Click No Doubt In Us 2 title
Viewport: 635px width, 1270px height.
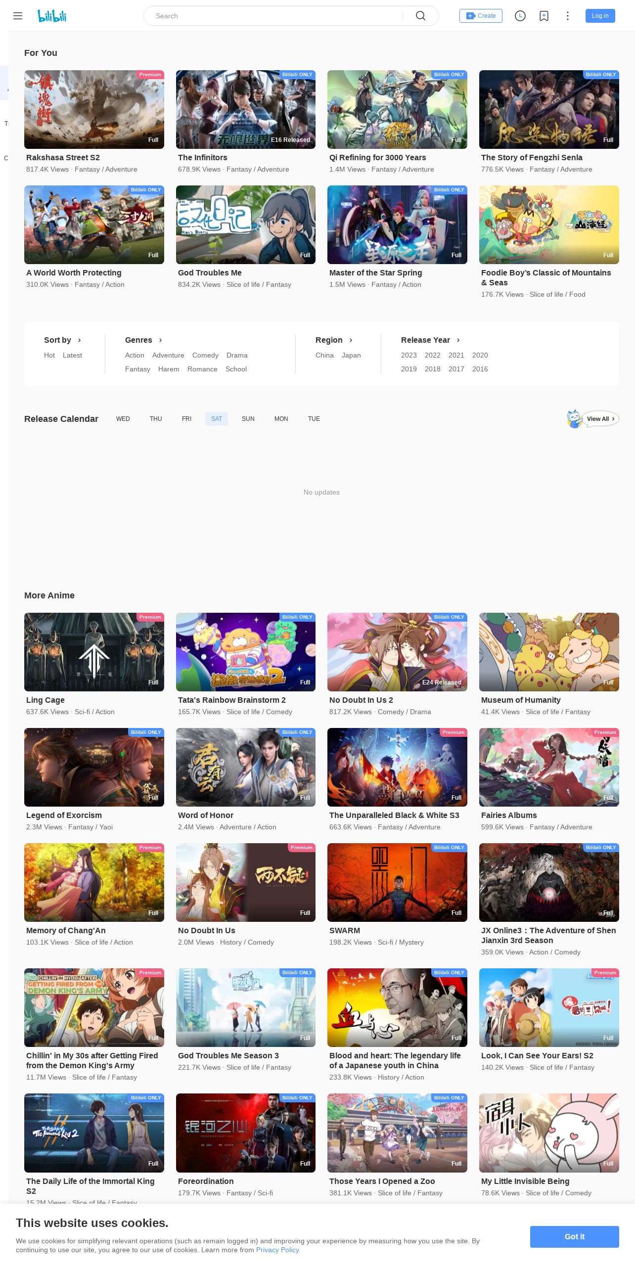click(x=361, y=700)
